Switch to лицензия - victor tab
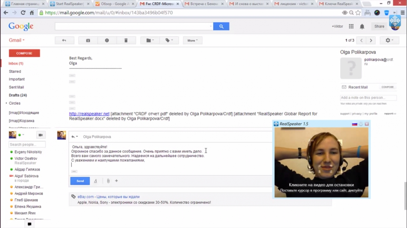The height and width of the screenshot is (228, 407). 294,4
